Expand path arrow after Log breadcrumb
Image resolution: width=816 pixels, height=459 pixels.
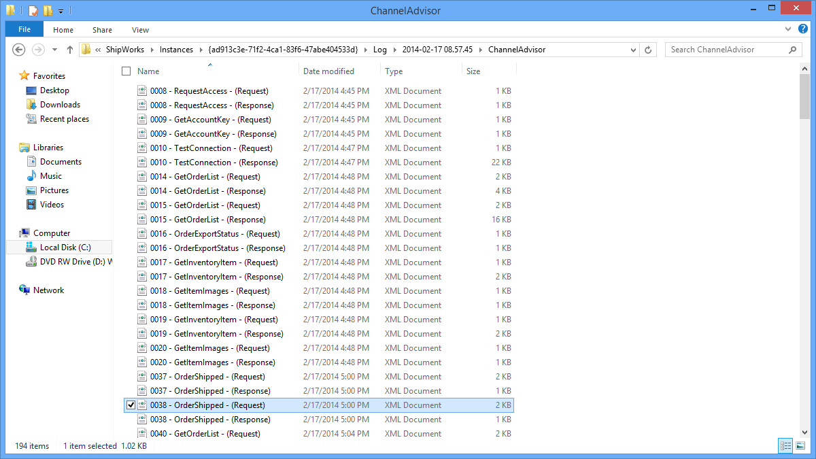pyautogui.click(x=394, y=50)
